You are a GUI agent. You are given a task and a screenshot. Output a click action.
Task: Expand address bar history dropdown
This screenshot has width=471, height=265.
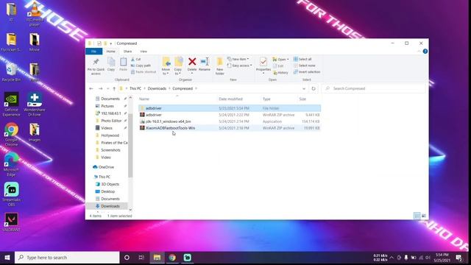tap(304, 88)
